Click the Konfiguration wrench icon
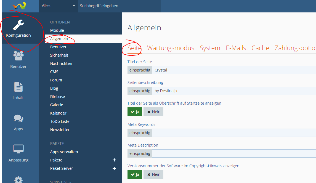316x183 pixels. click(x=18, y=25)
